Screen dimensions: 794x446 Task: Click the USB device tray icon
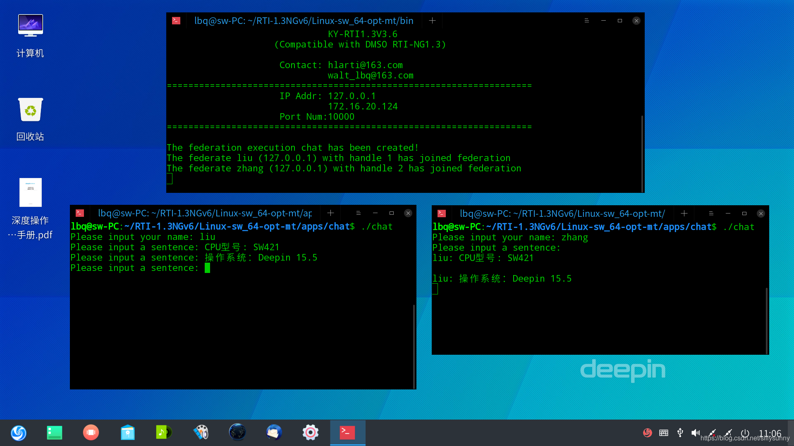click(680, 433)
